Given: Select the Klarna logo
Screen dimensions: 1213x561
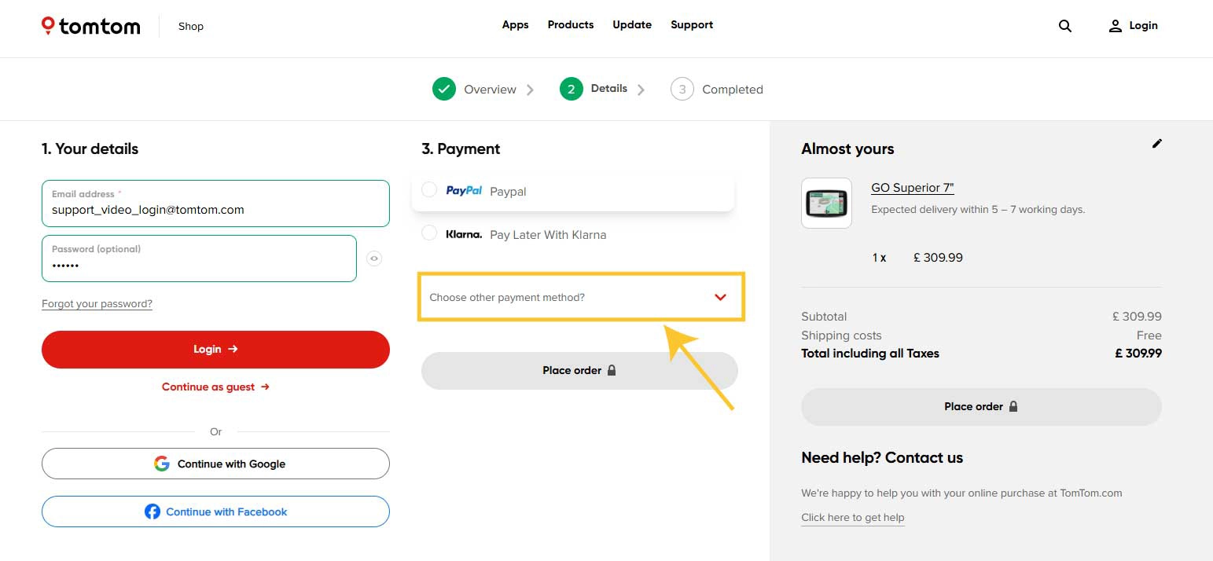Looking at the screenshot, I should (x=464, y=233).
